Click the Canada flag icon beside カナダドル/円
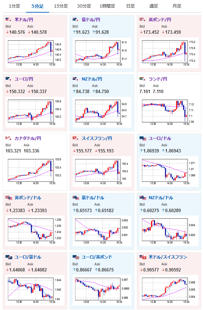The width and height of the screenshot is (203, 310). (x=9, y=138)
